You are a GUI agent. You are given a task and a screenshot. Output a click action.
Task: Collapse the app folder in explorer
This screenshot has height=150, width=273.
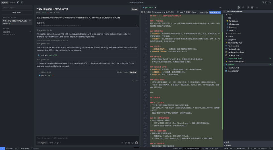[226, 18]
